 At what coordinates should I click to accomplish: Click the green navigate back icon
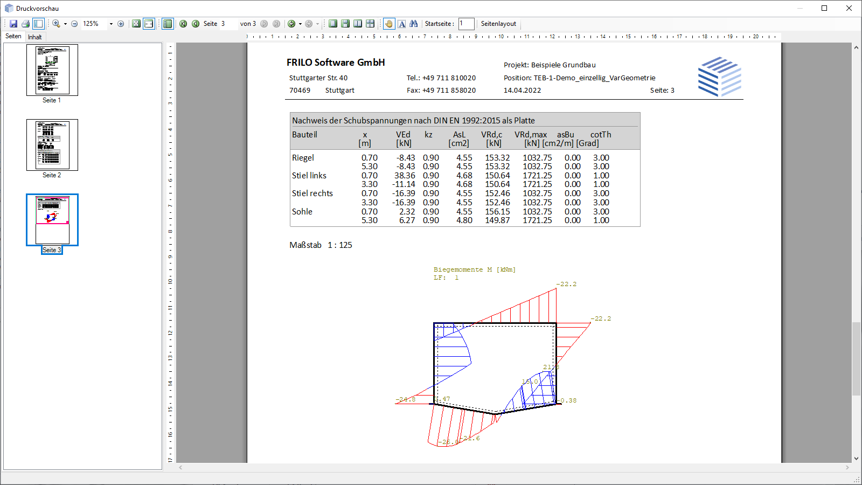pos(291,24)
